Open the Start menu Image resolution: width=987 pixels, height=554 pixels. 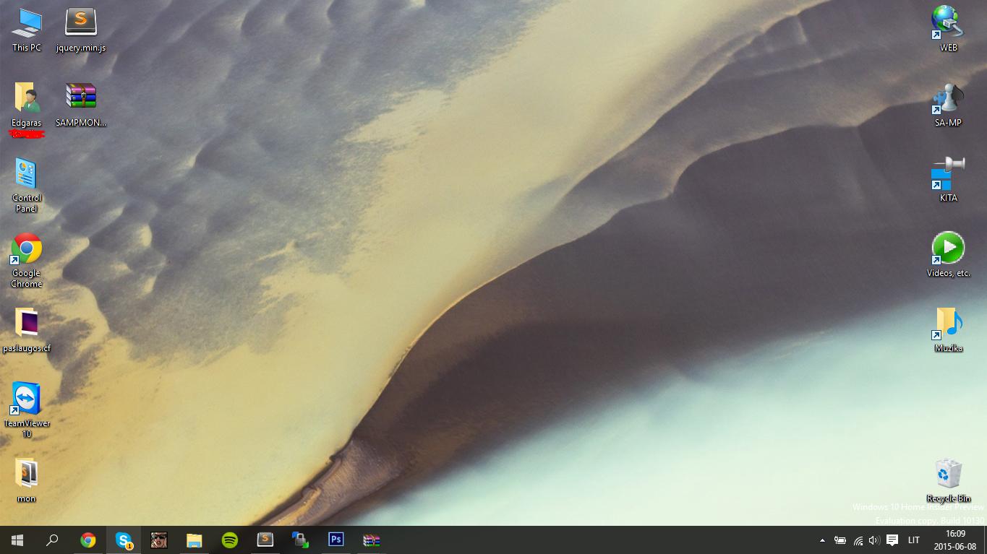click(x=17, y=540)
